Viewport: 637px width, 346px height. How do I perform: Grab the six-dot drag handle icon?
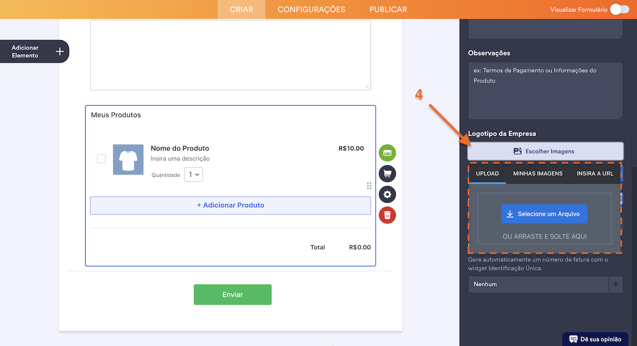pyautogui.click(x=369, y=186)
